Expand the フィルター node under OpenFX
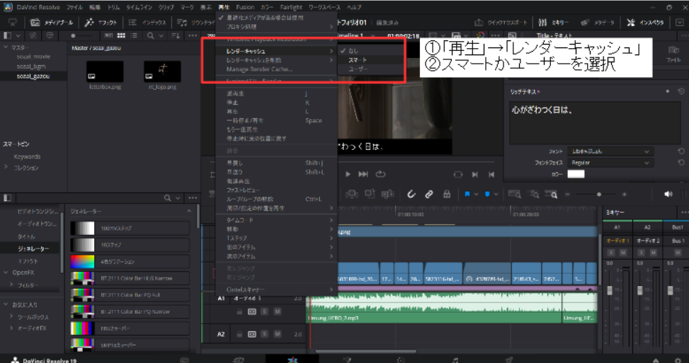 (12, 285)
